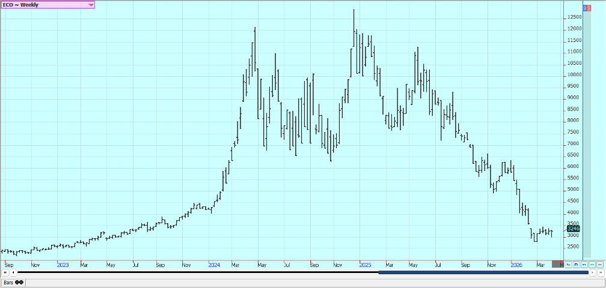Click the current price label 3248
Image resolution: width=606 pixels, height=288 pixels.
coord(572,228)
